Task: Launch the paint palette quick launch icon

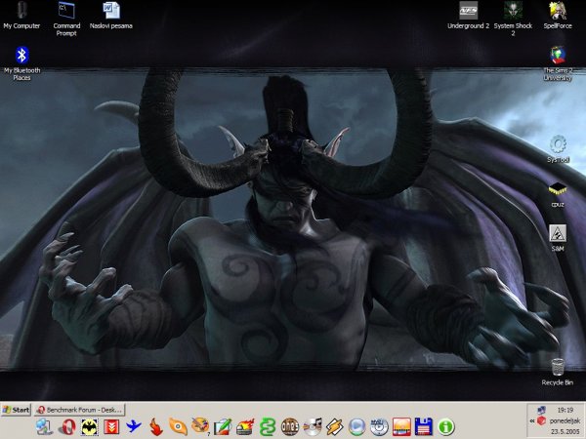Action: [x=200, y=426]
